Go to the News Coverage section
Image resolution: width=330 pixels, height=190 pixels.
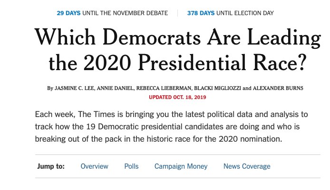tap(247, 166)
